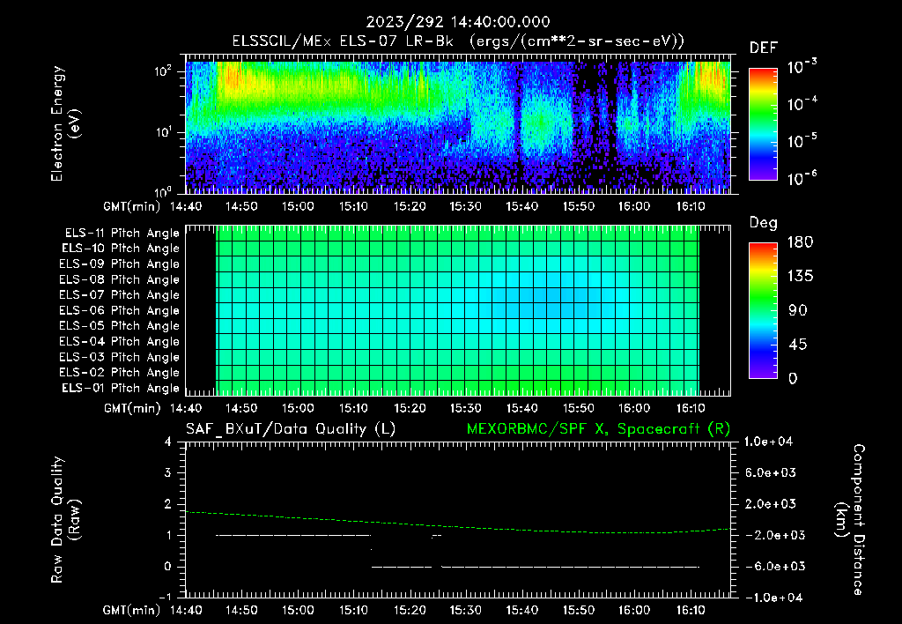
Task: Click the DEF color bar title
Action: 764,48
